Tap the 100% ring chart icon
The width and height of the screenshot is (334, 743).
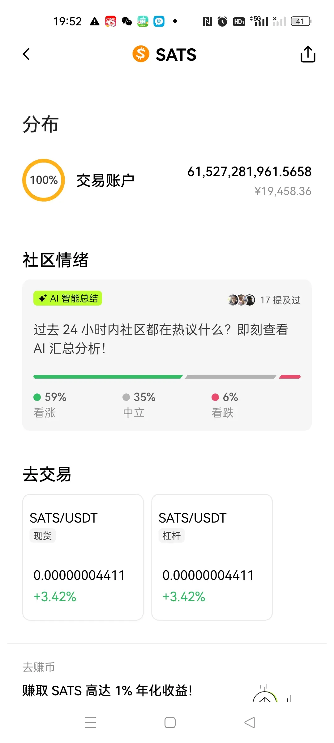pos(44,180)
